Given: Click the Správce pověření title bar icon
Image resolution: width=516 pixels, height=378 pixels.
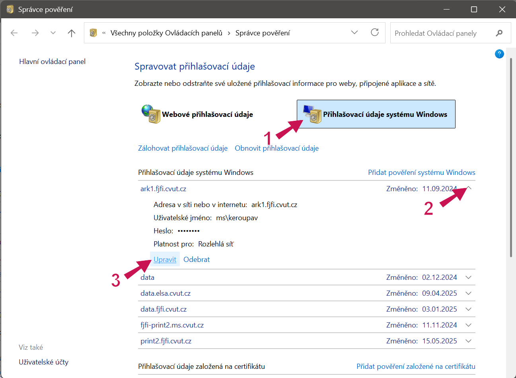Looking at the screenshot, I should tap(10, 9).
